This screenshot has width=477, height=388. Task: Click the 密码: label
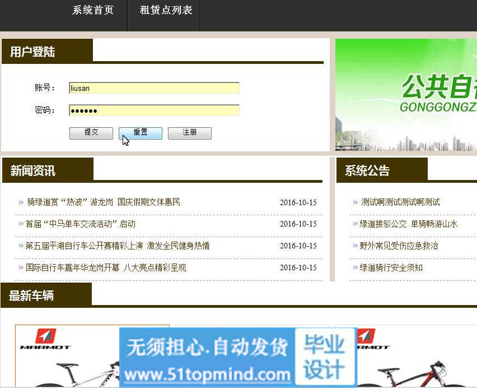[x=45, y=110]
